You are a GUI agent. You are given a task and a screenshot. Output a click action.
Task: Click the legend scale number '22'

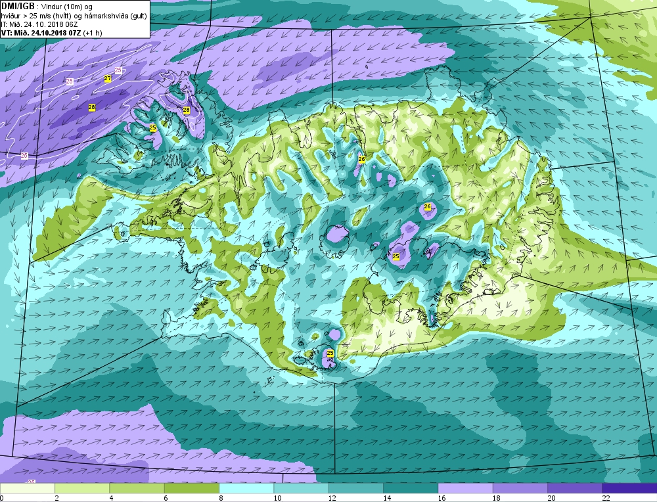pyautogui.click(x=606, y=498)
